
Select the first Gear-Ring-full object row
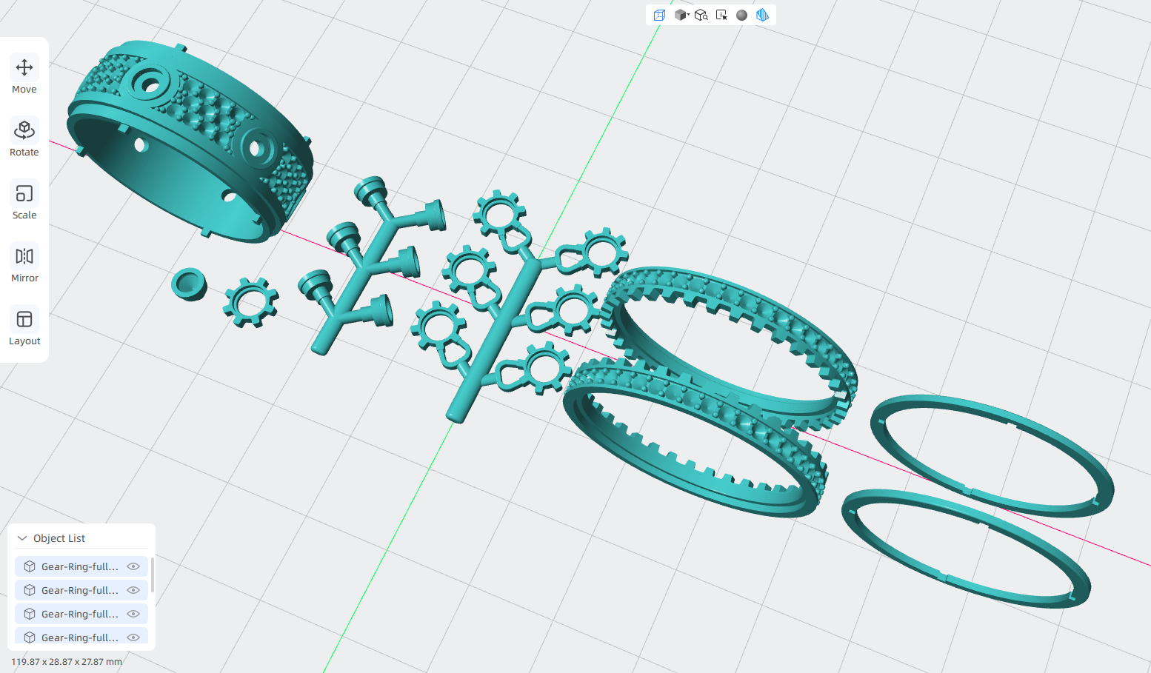point(81,566)
